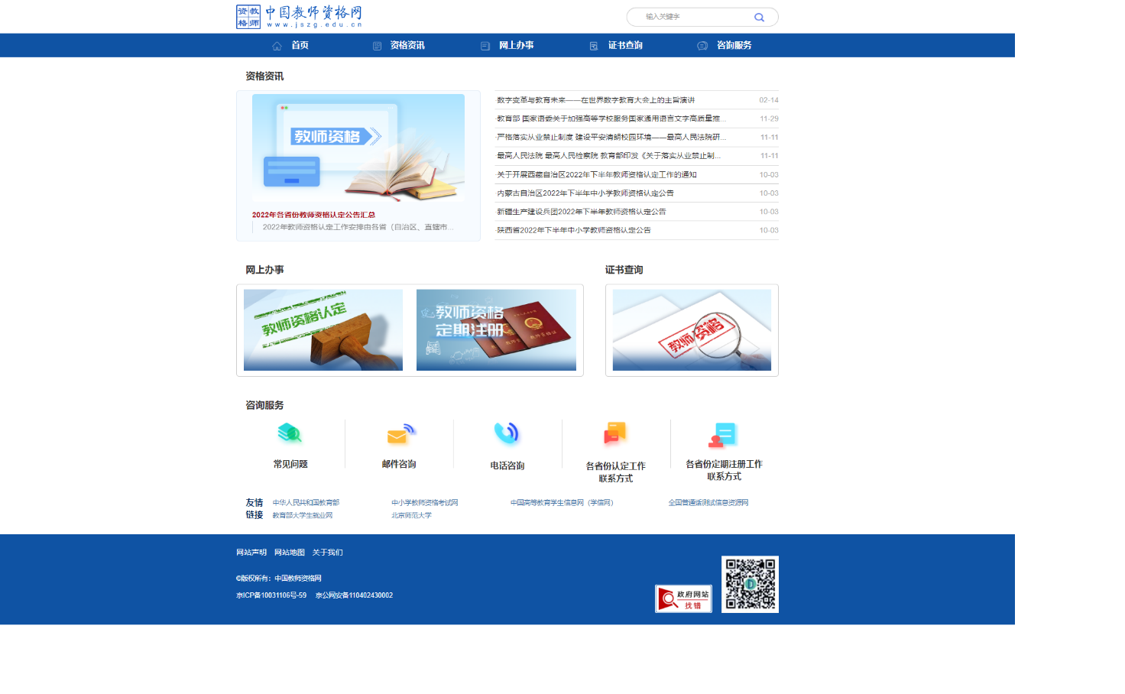Open the 教师资格定期注册 banner image
This screenshot has height=694, width=1125.
496,330
